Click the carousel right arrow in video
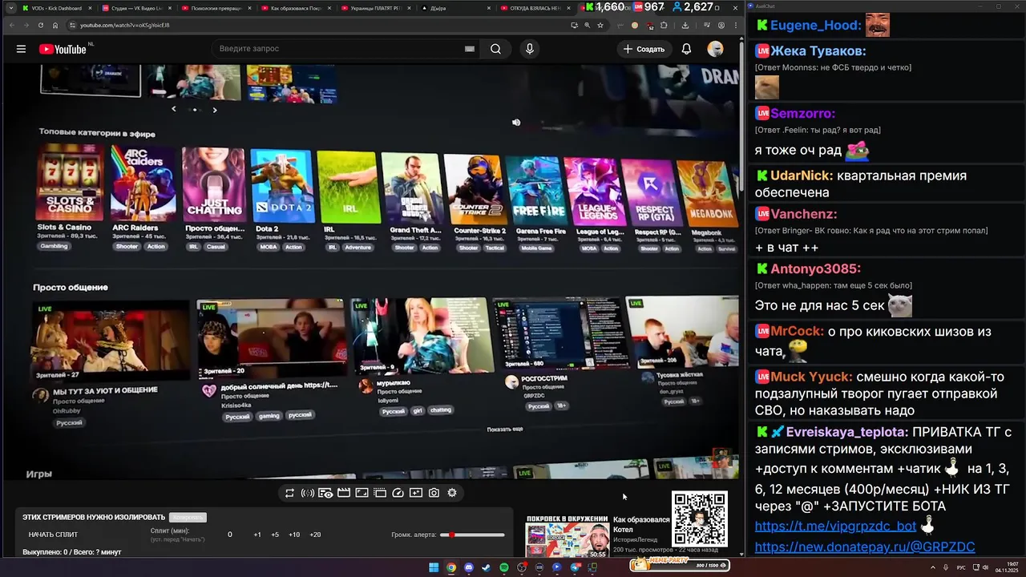1026x577 pixels. coord(214,110)
